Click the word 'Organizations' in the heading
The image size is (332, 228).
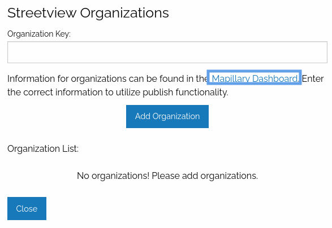pos(124,14)
